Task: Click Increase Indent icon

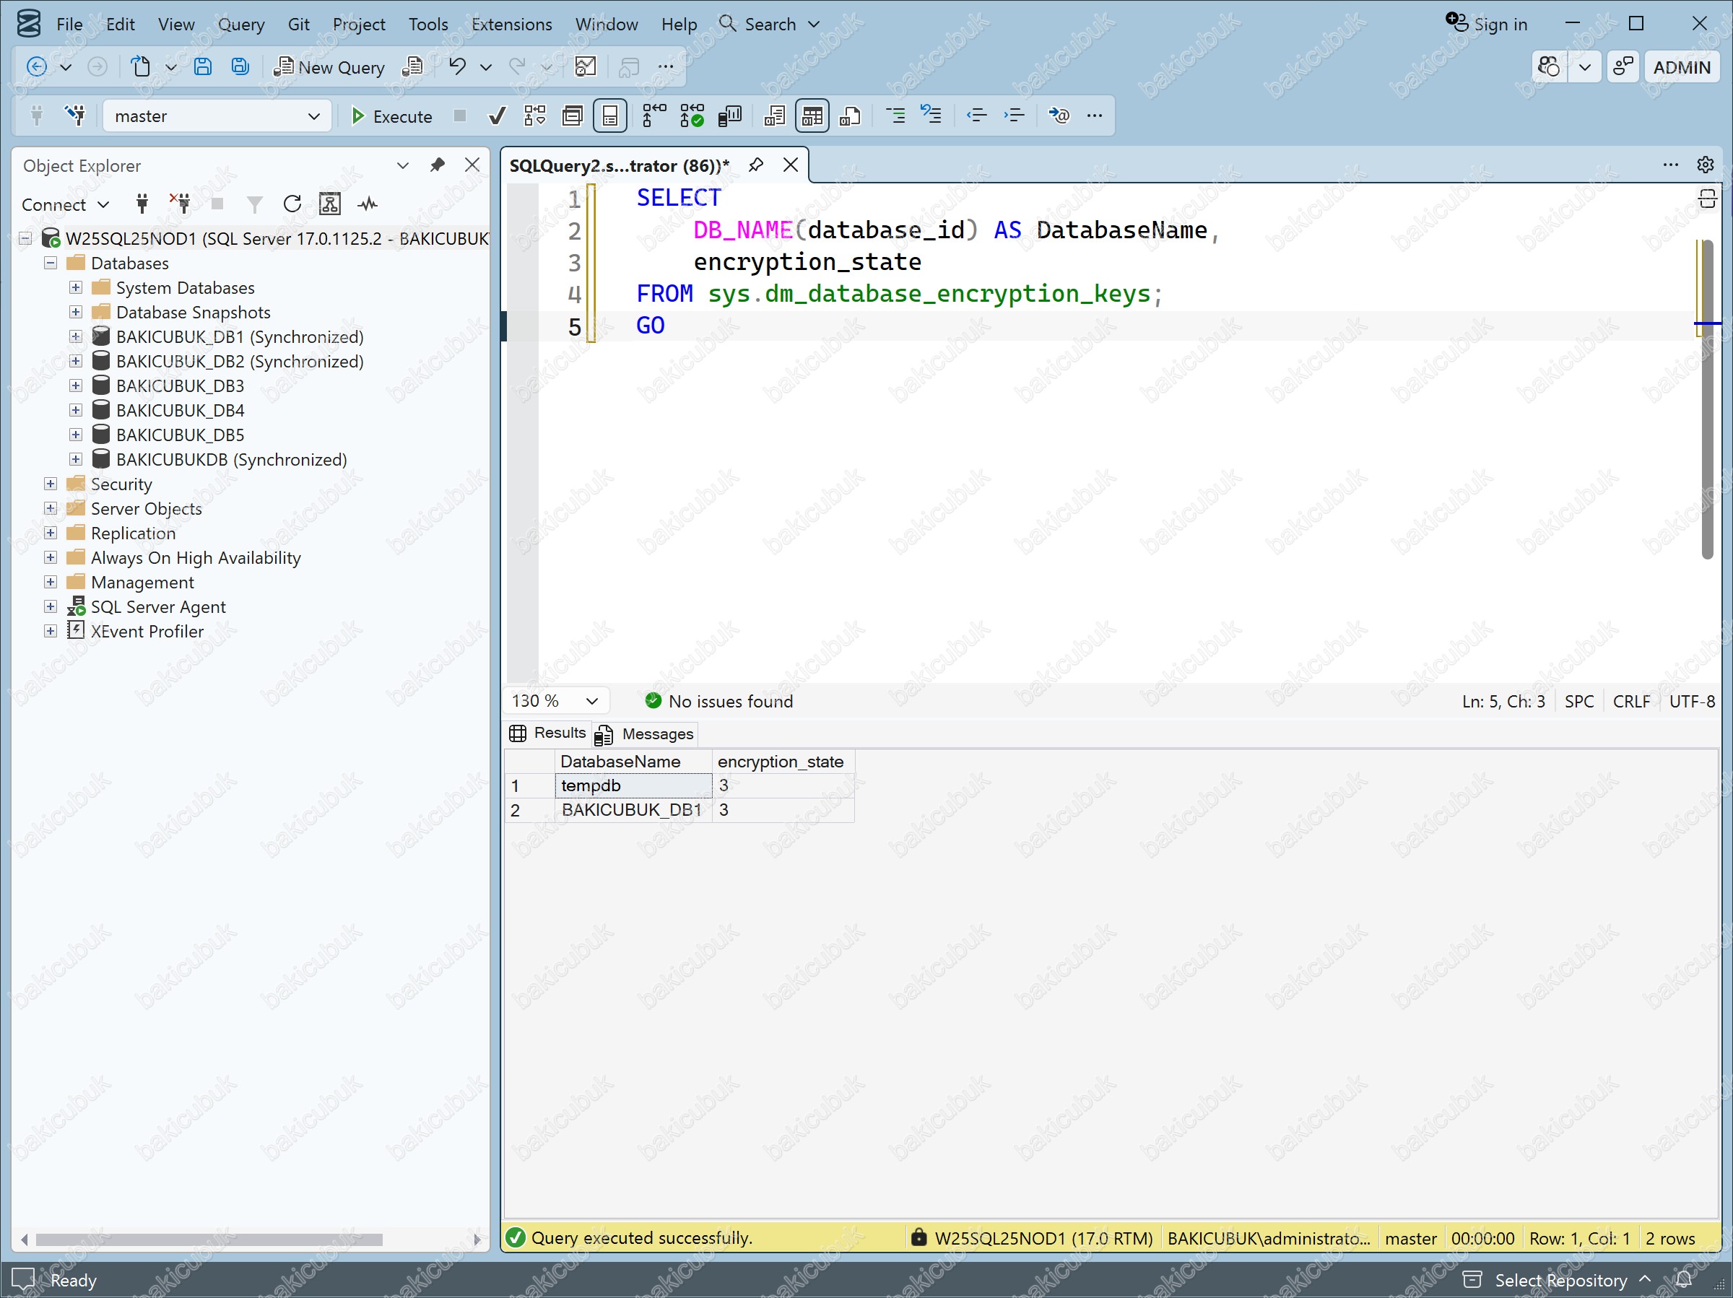Action: point(1014,117)
